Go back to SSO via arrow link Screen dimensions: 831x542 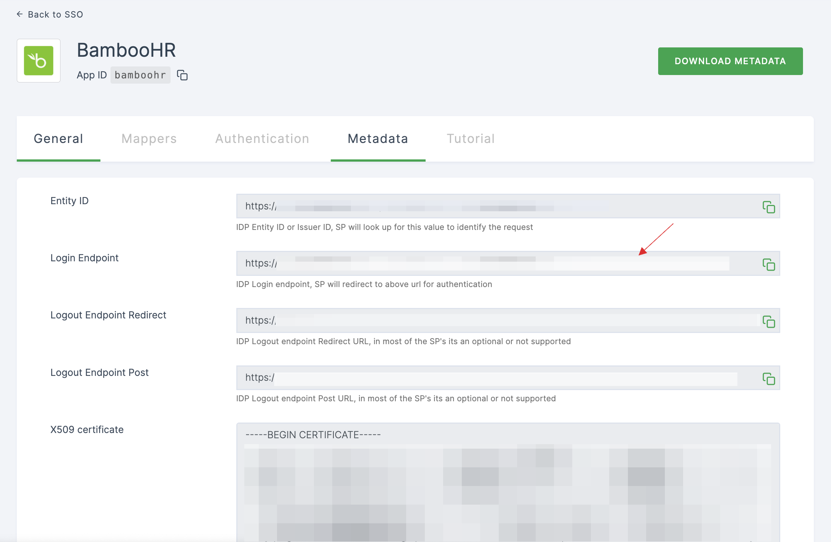click(50, 15)
